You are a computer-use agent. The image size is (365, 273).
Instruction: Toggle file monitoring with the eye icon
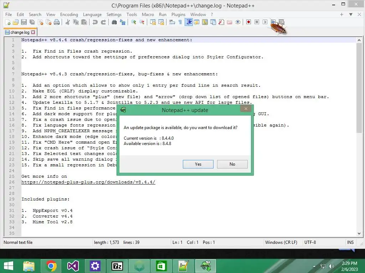[x=238, y=22]
